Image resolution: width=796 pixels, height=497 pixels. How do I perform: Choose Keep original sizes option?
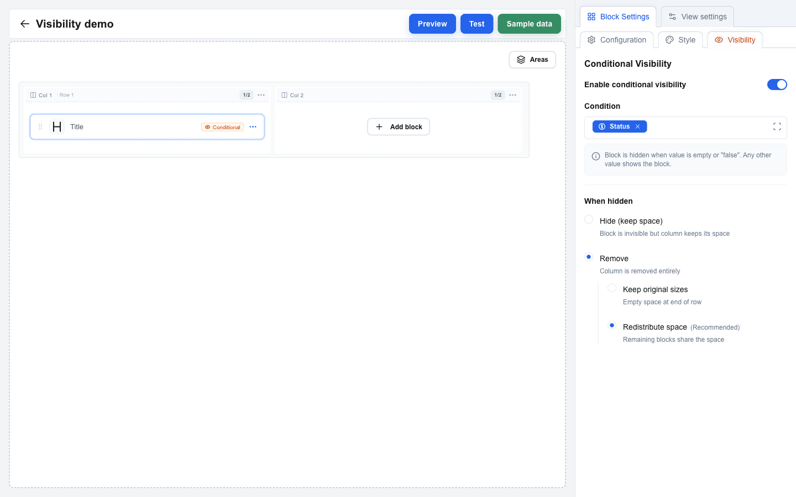[612, 288]
